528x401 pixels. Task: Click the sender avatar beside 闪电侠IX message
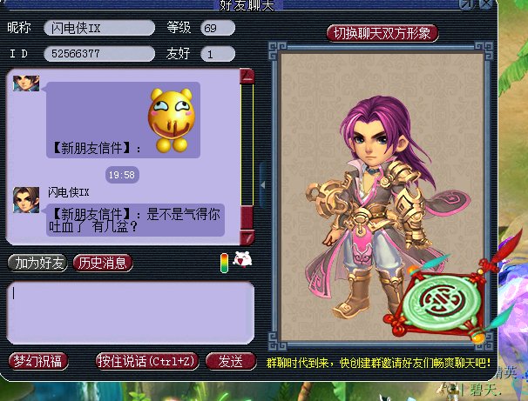tap(26, 200)
